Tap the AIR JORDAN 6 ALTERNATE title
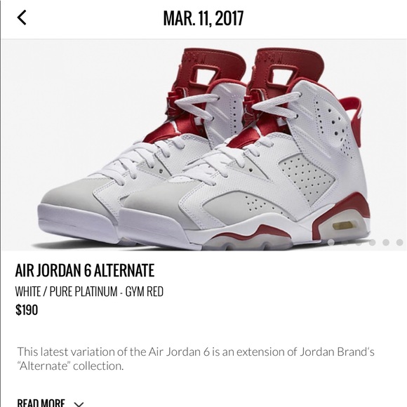Image resolution: width=407 pixels, height=407 pixels. [85, 270]
